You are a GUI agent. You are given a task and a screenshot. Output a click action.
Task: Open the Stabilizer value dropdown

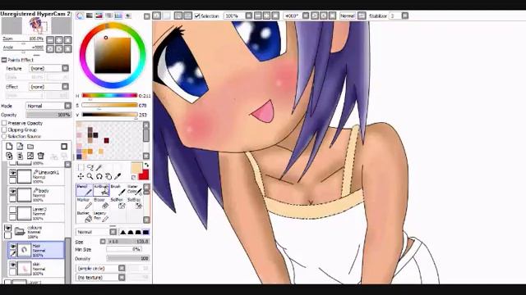coord(405,16)
